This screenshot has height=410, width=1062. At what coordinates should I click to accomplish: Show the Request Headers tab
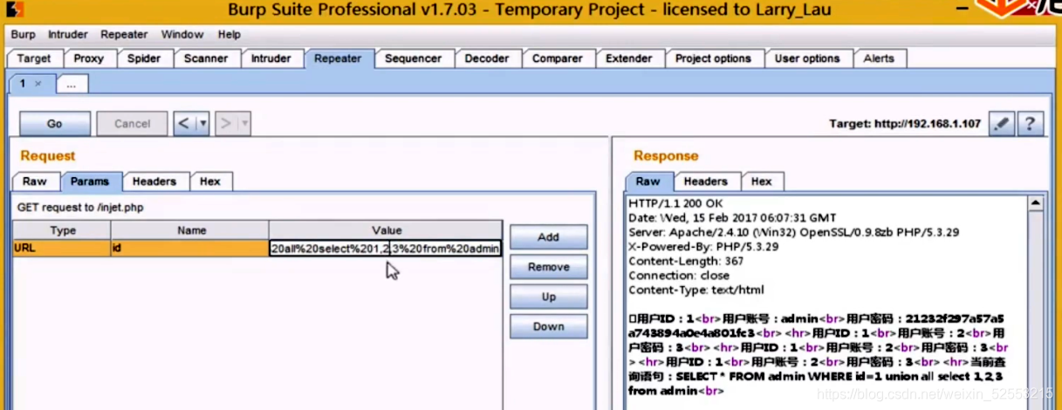pyautogui.click(x=154, y=181)
